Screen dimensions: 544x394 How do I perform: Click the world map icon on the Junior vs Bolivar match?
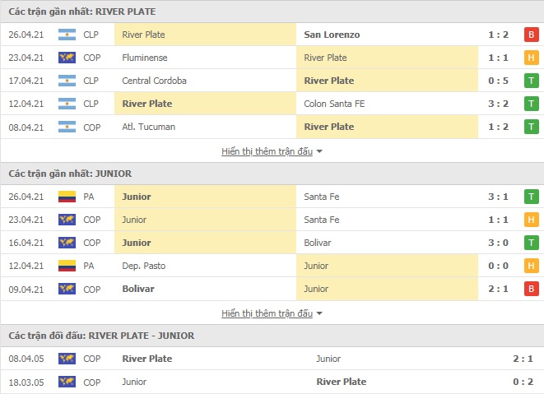(67, 243)
